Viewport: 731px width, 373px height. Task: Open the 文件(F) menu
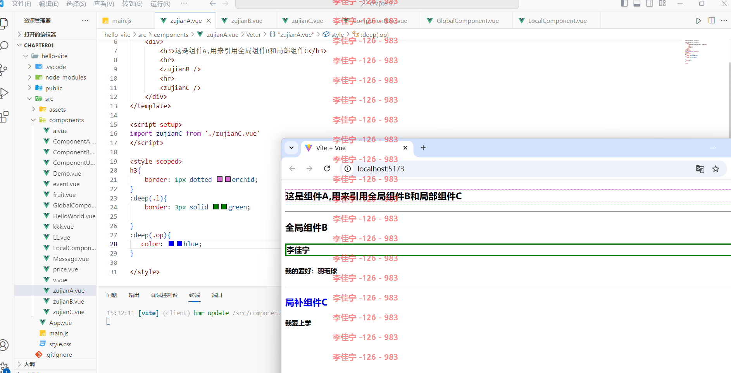[x=21, y=3]
